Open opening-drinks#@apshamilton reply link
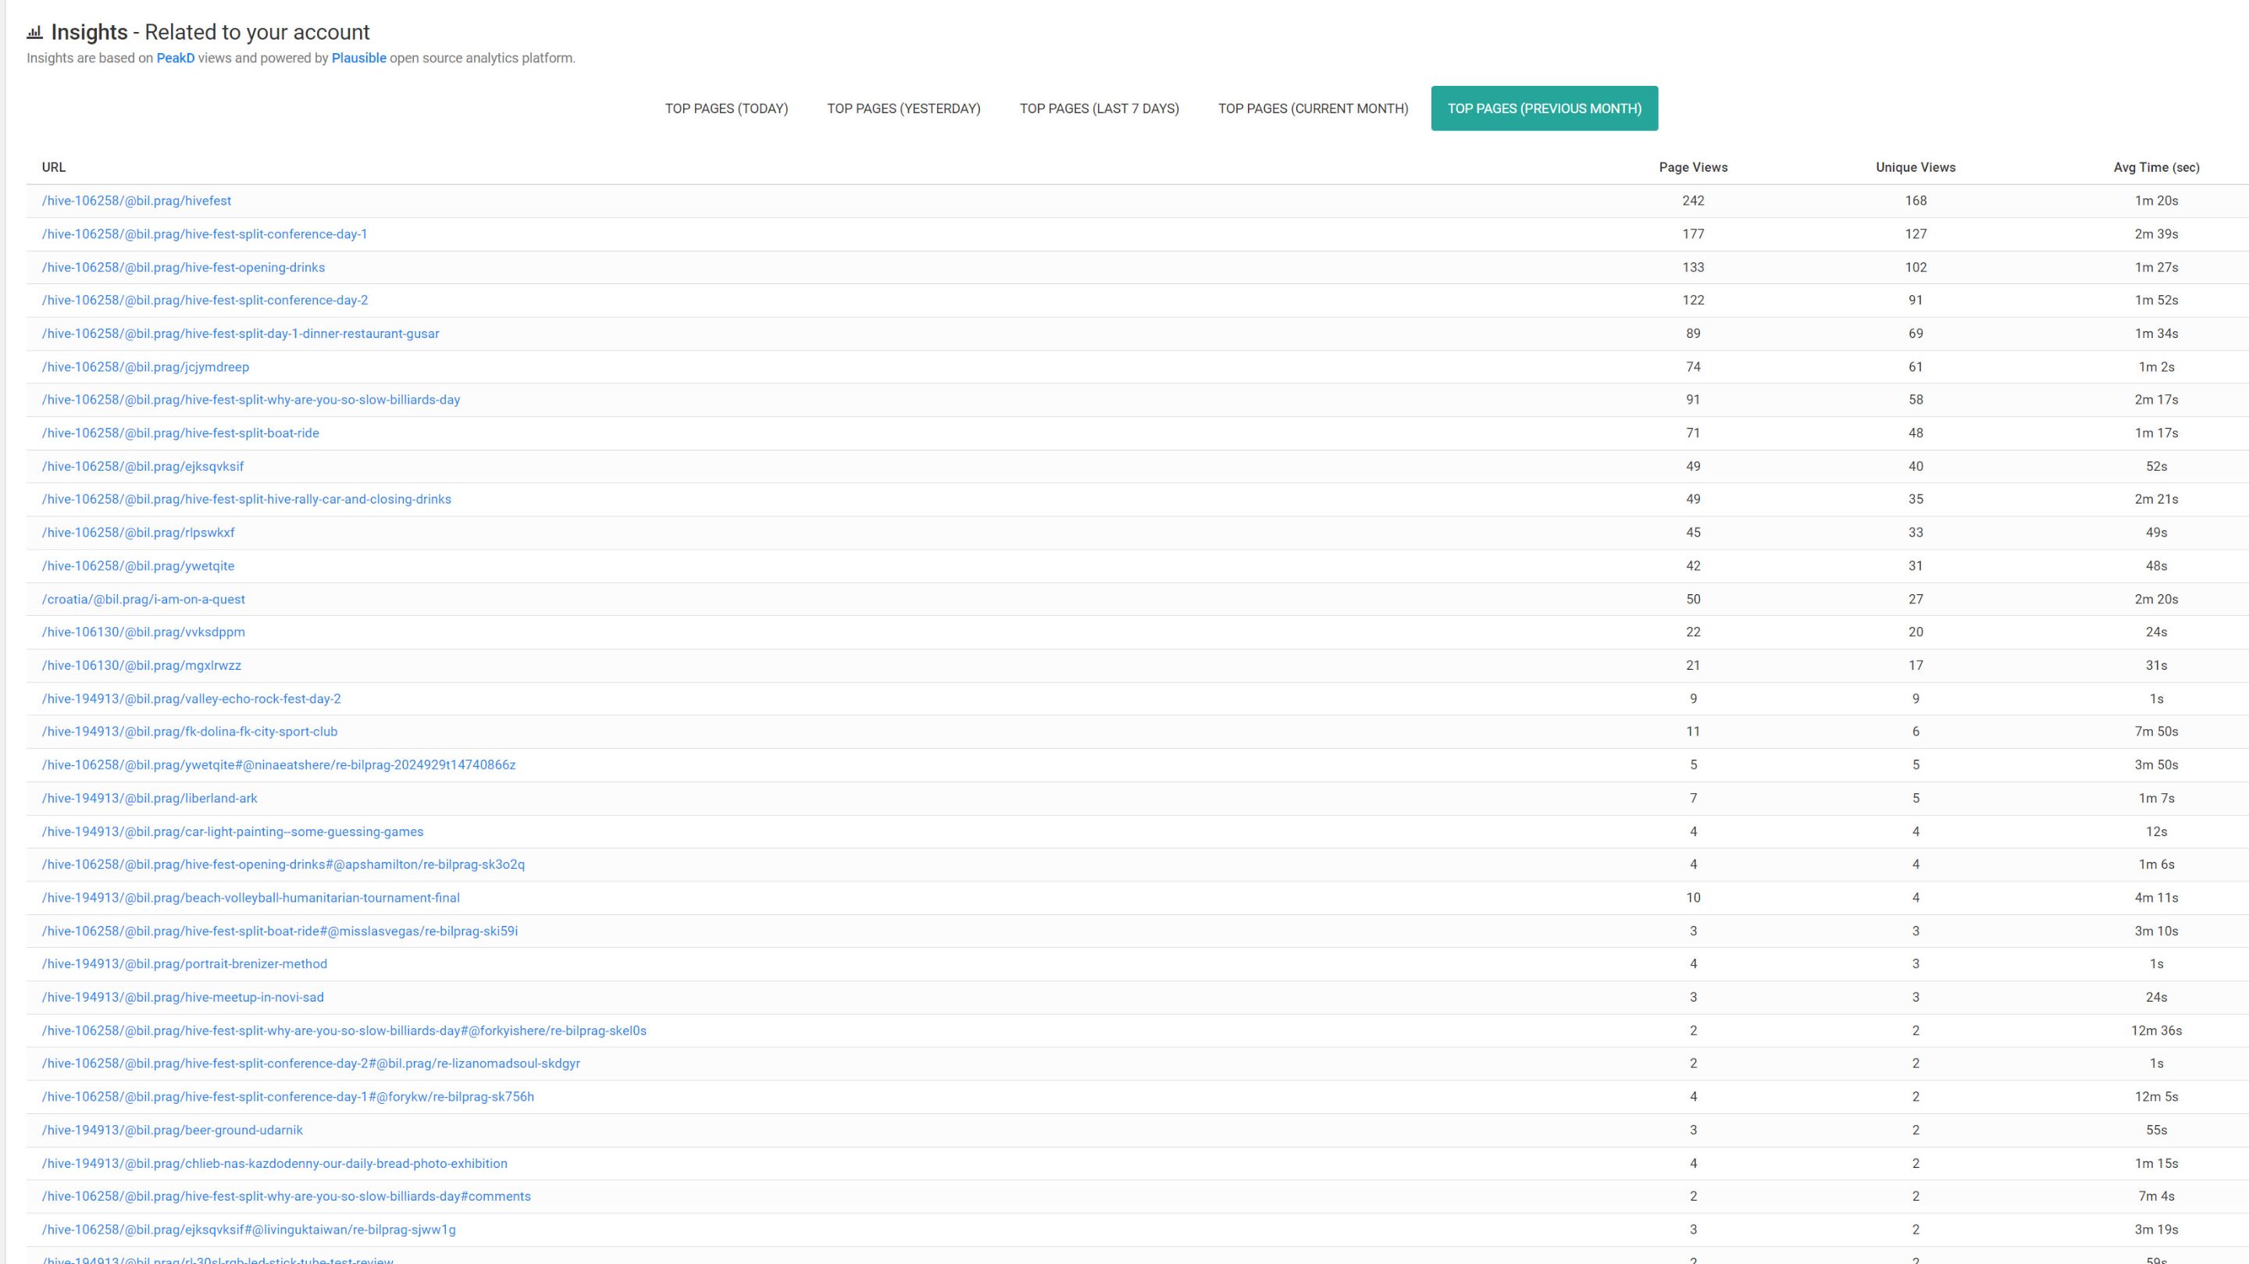 pos(283,864)
